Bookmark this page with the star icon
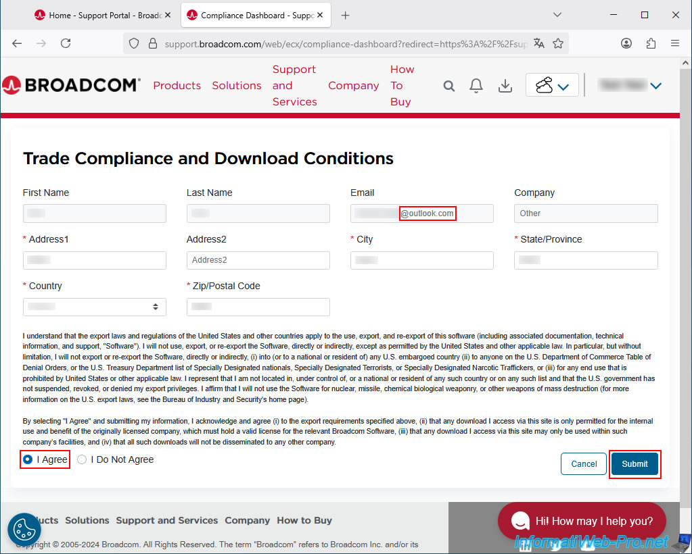Screen dimensions: 692x554 558,43
